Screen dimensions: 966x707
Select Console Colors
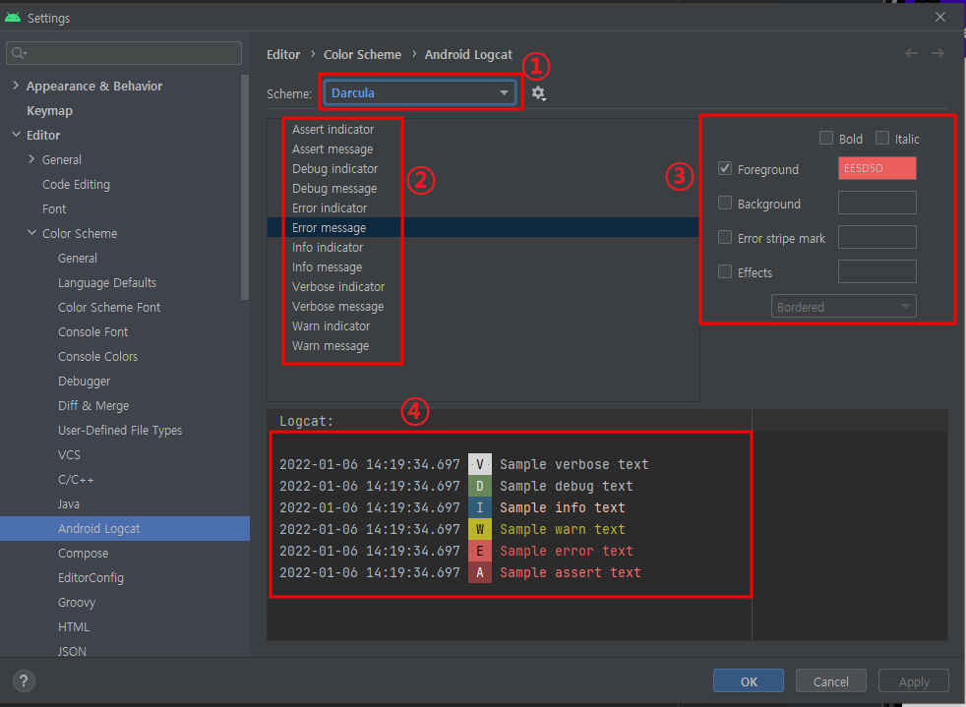[x=98, y=357]
